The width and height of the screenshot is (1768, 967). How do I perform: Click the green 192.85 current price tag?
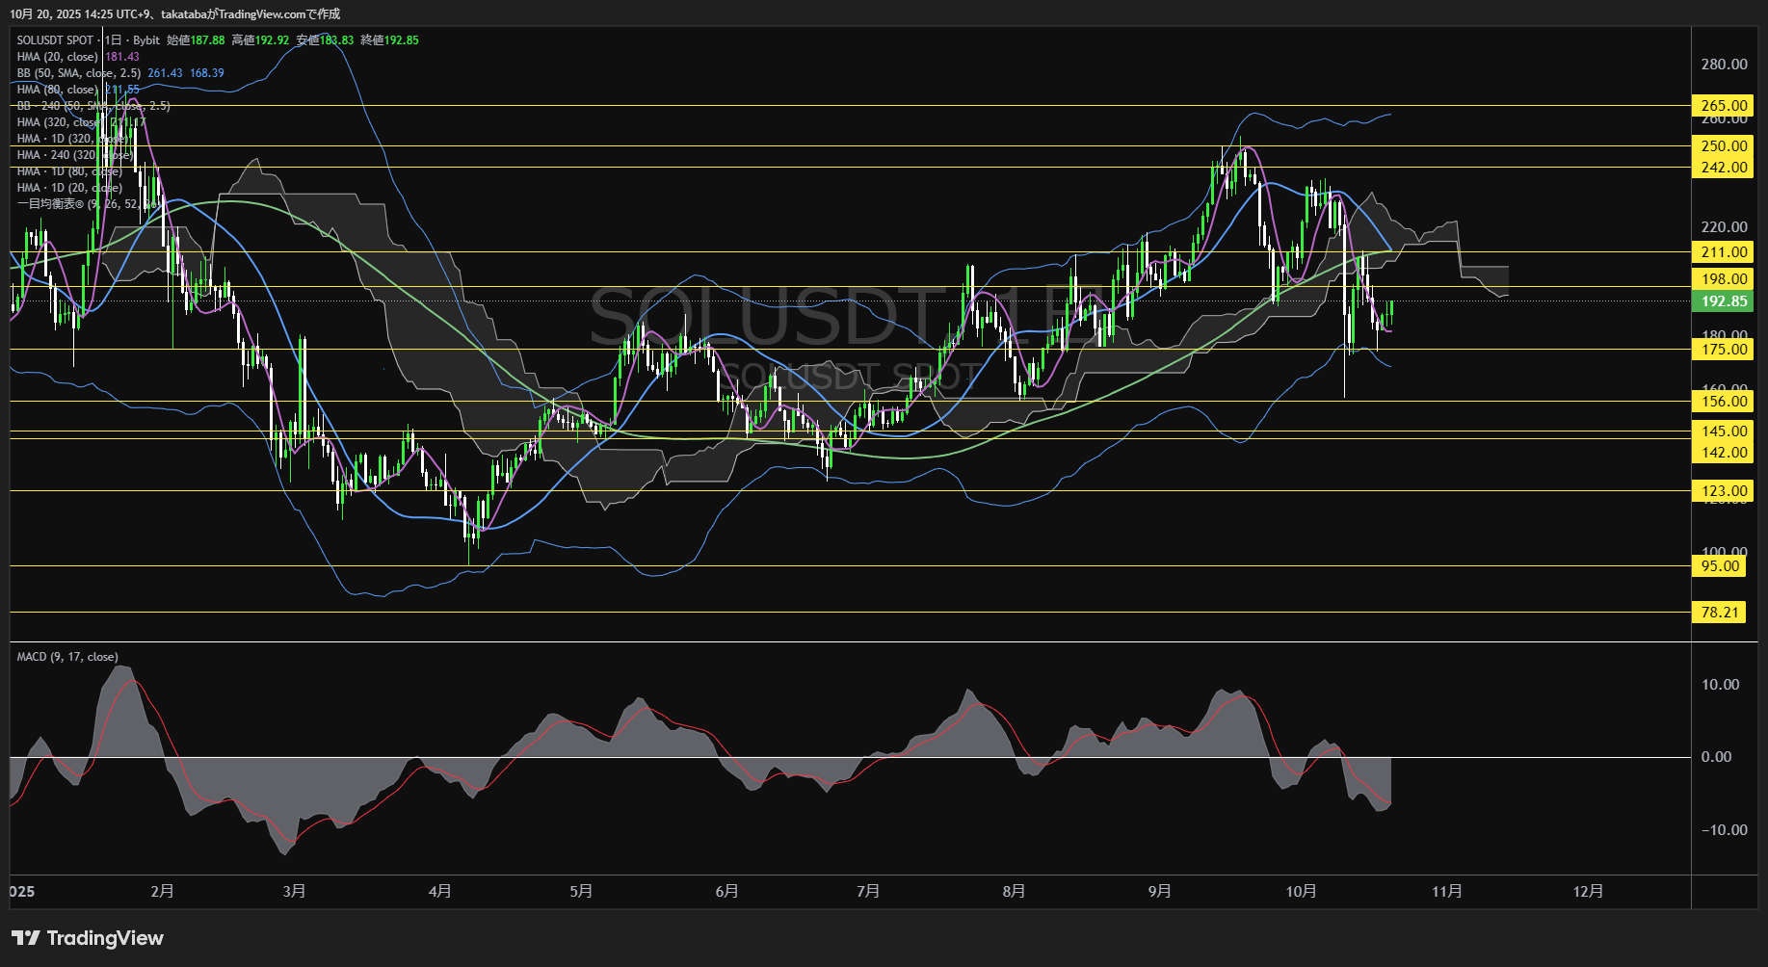pos(1723,301)
